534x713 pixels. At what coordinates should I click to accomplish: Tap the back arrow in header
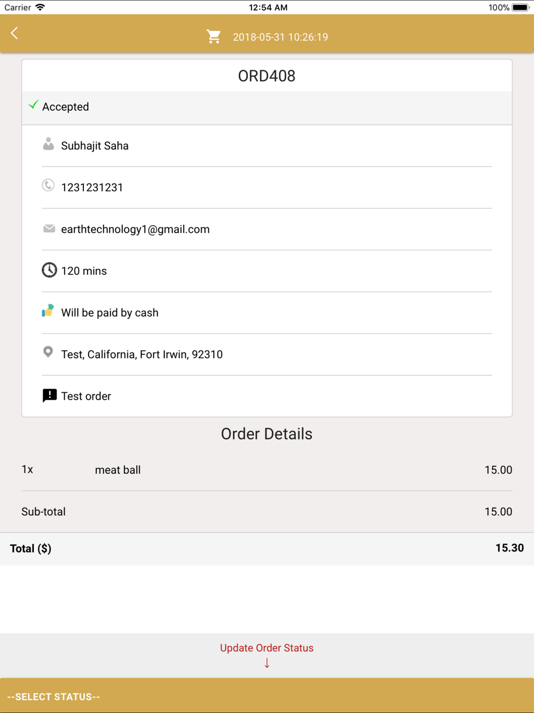14,33
